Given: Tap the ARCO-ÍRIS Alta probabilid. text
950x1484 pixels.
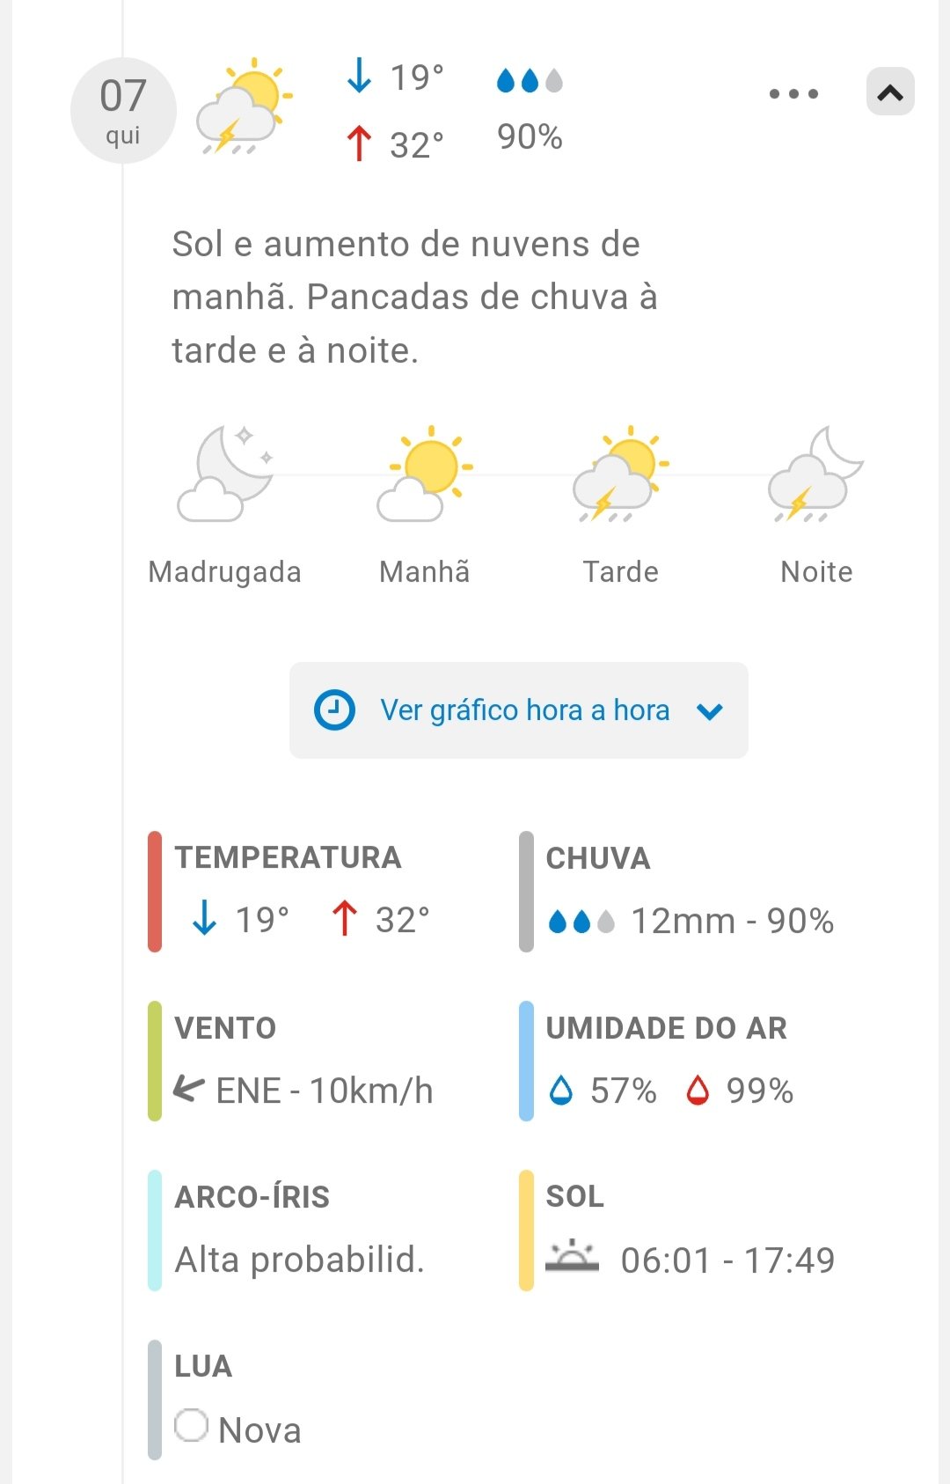Looking at the screenshot, I should coord(299,1260).
